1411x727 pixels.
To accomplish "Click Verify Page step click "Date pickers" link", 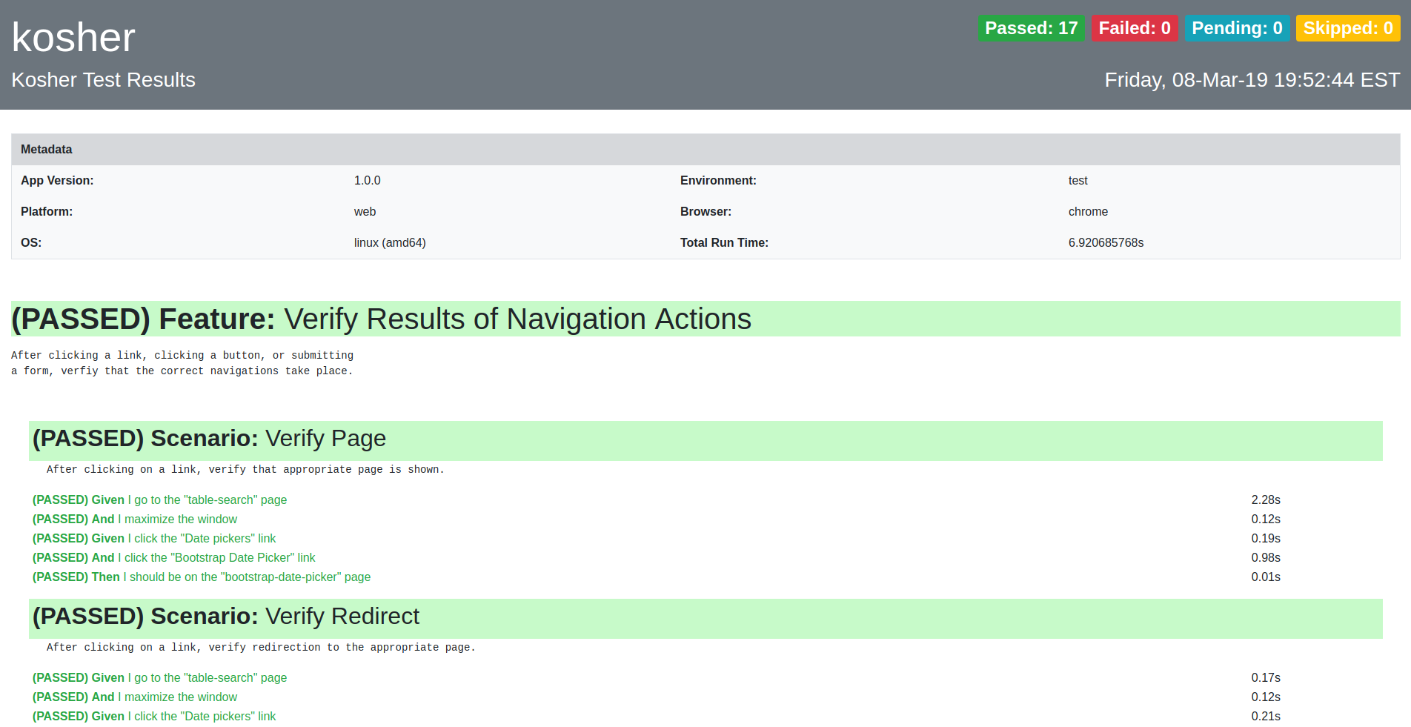I will (x=154, y=539).
